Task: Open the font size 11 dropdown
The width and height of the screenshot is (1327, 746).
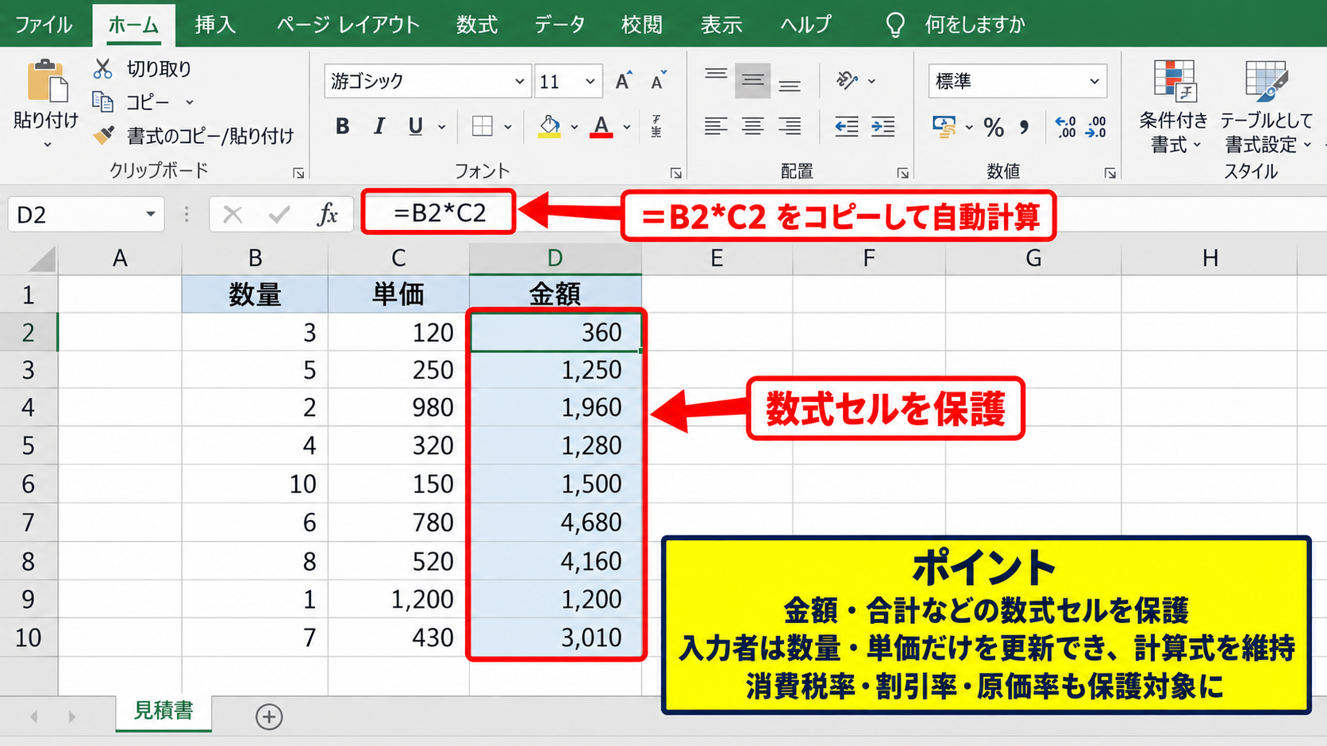Action: point(590,81)
